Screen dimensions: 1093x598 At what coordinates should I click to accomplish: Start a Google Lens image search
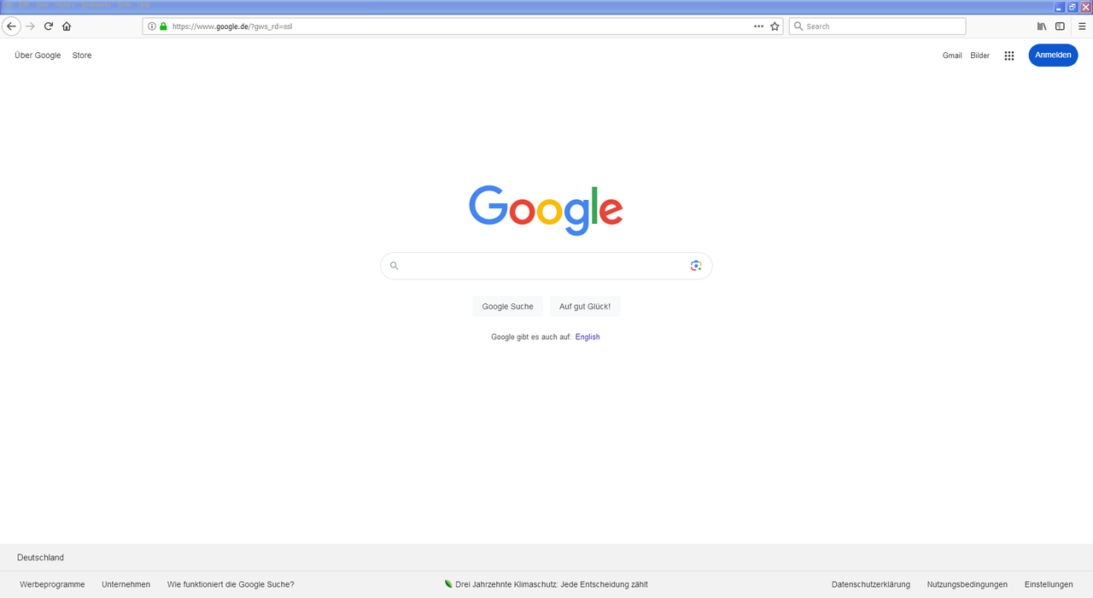(696, 266)
